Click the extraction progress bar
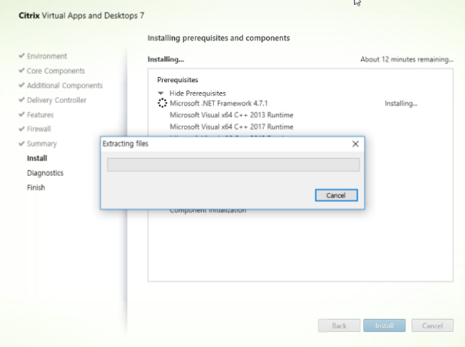465x347 pixels. coord(233,165)
